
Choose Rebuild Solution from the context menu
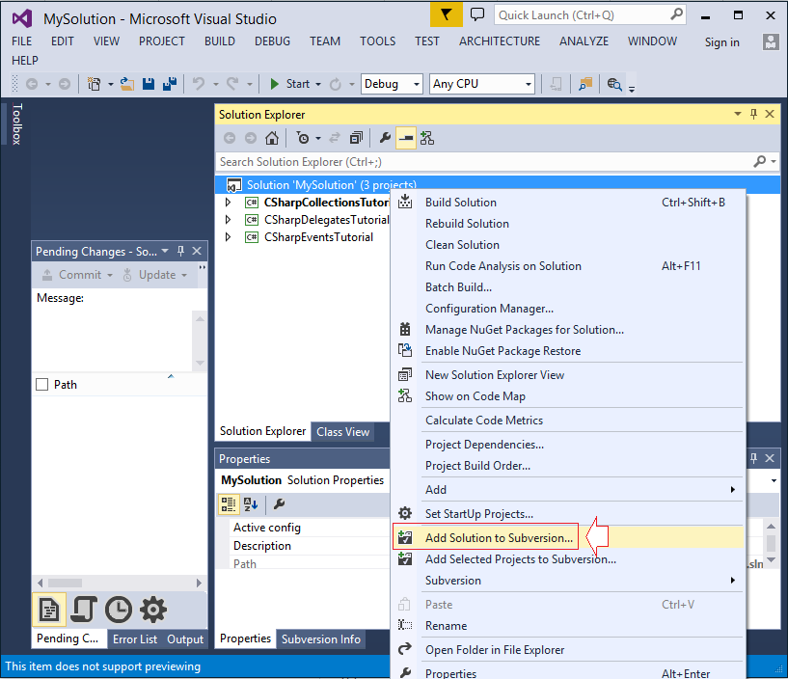(x=567, y=224)
